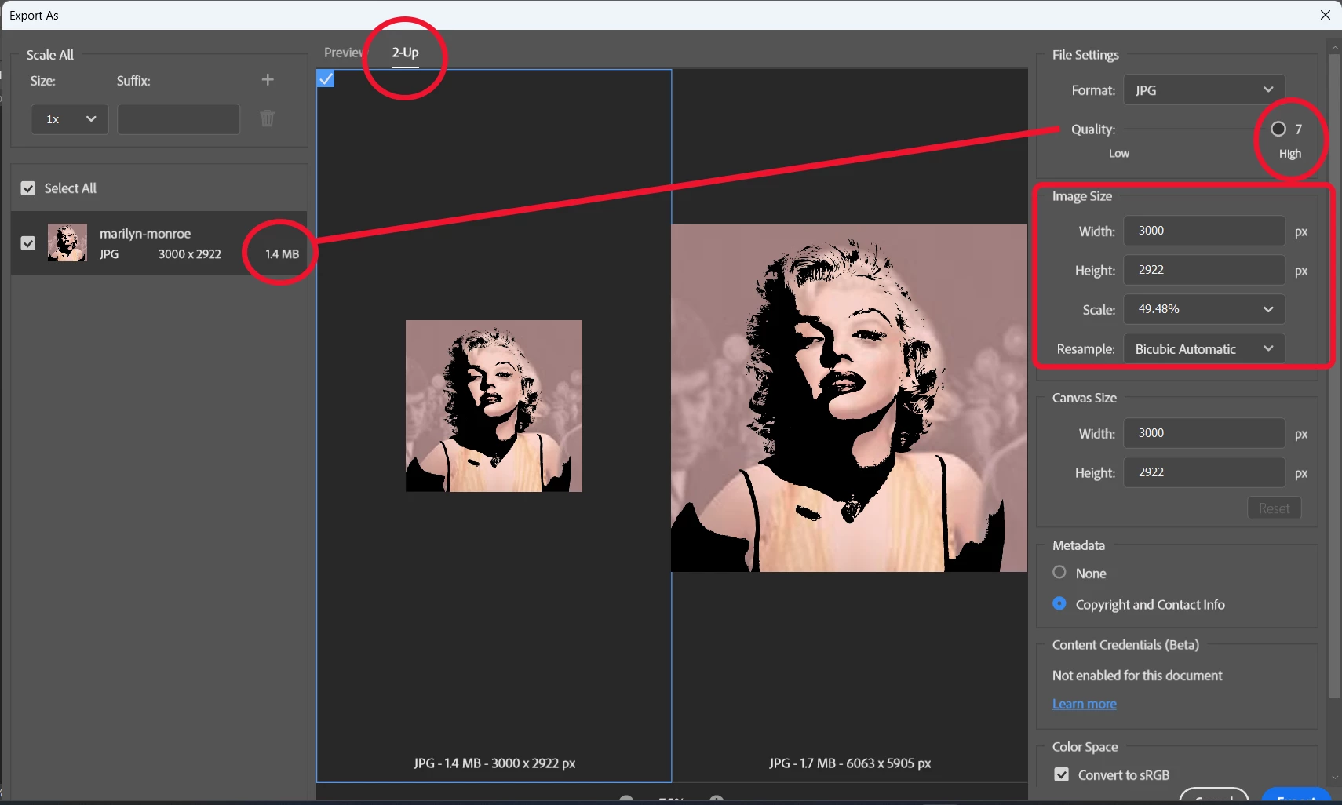This screenshot has width=1342, height=805.
Task: Click the Quality value 7
Action: (1298, 129)
